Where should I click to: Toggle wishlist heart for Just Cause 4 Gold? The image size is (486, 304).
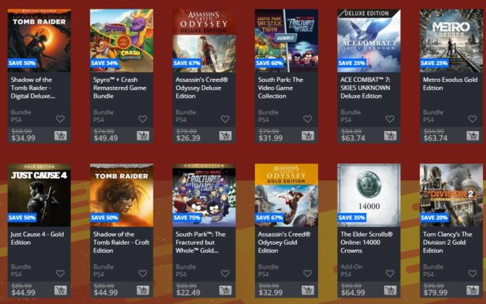tap(60, 274)
